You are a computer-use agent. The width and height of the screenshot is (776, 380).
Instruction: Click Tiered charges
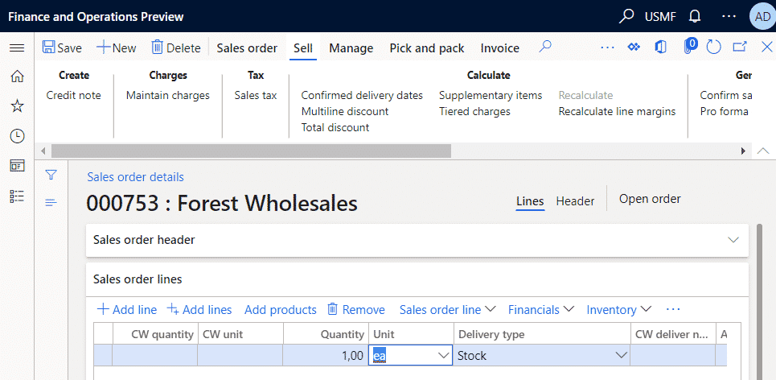point(474,111)
